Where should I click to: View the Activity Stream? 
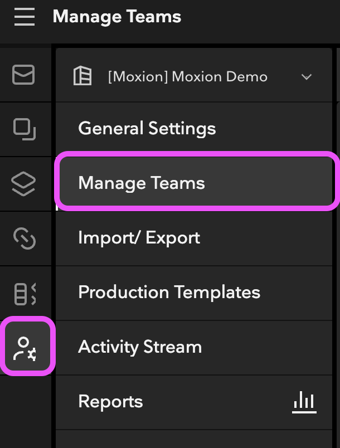pos(194,348)
